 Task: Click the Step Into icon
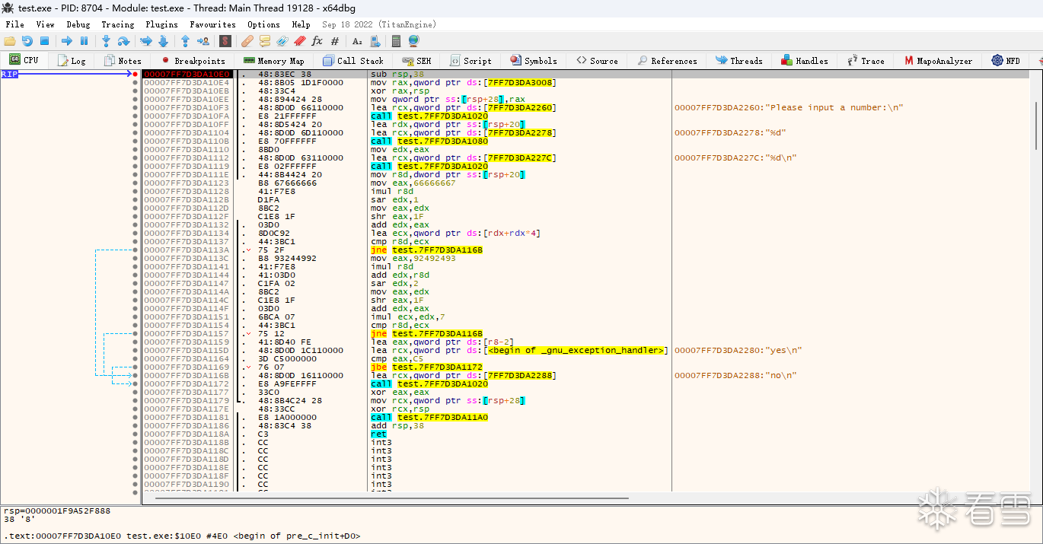coord(106,41)
